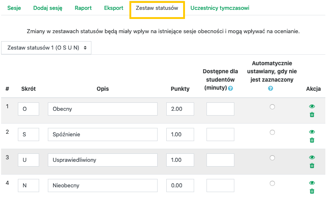
Task: Delete the Spóźnienie status via trash icon
Action: coord(312,140)
